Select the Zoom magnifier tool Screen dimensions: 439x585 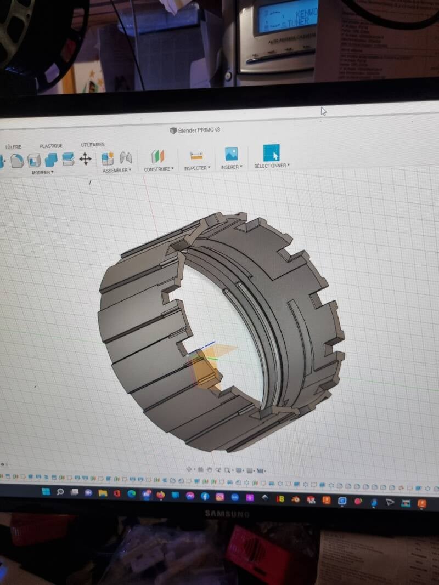coord(218,470)
